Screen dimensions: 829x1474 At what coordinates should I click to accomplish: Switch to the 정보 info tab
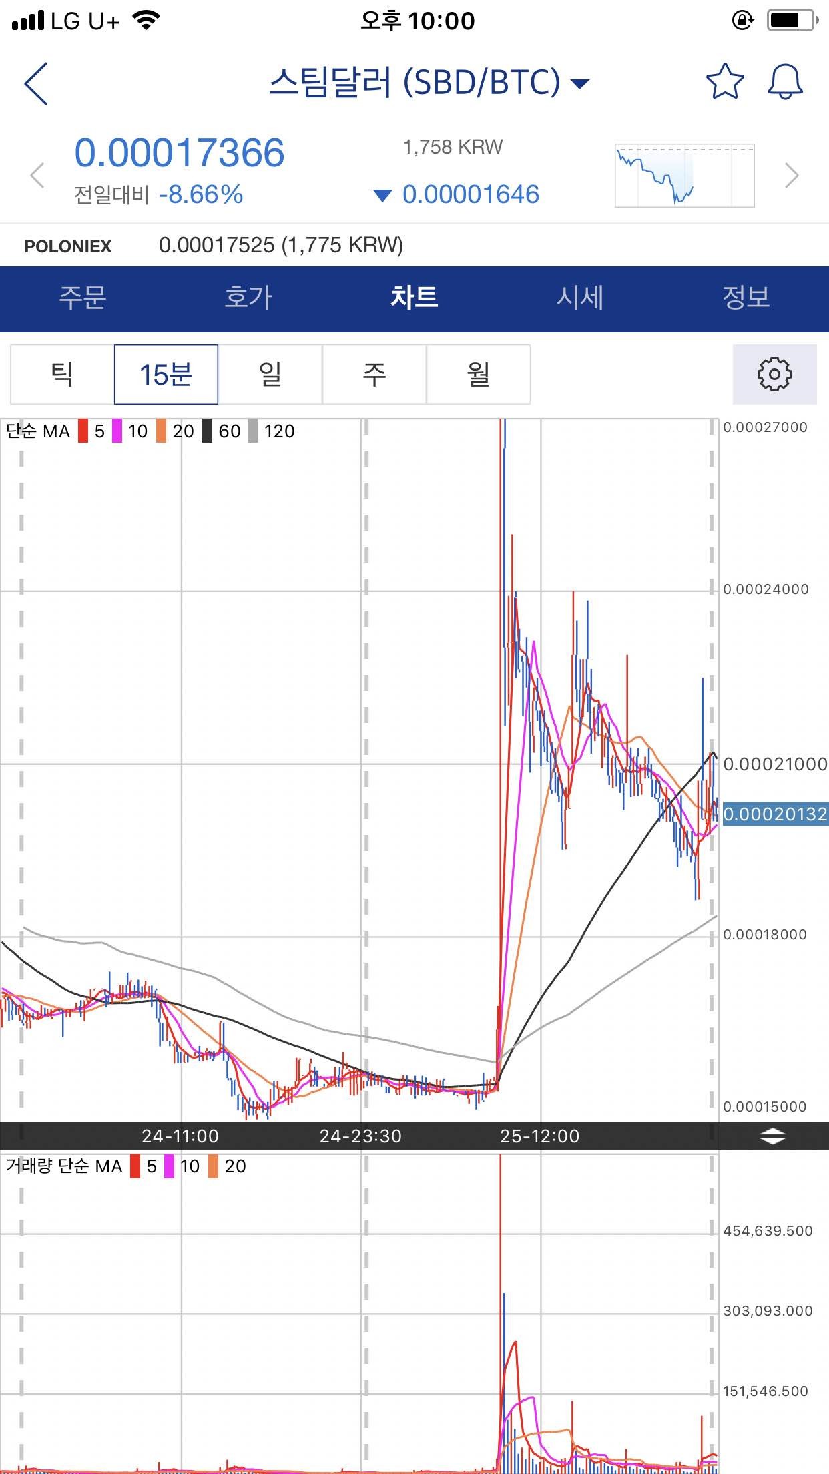[x=746, y=298]
